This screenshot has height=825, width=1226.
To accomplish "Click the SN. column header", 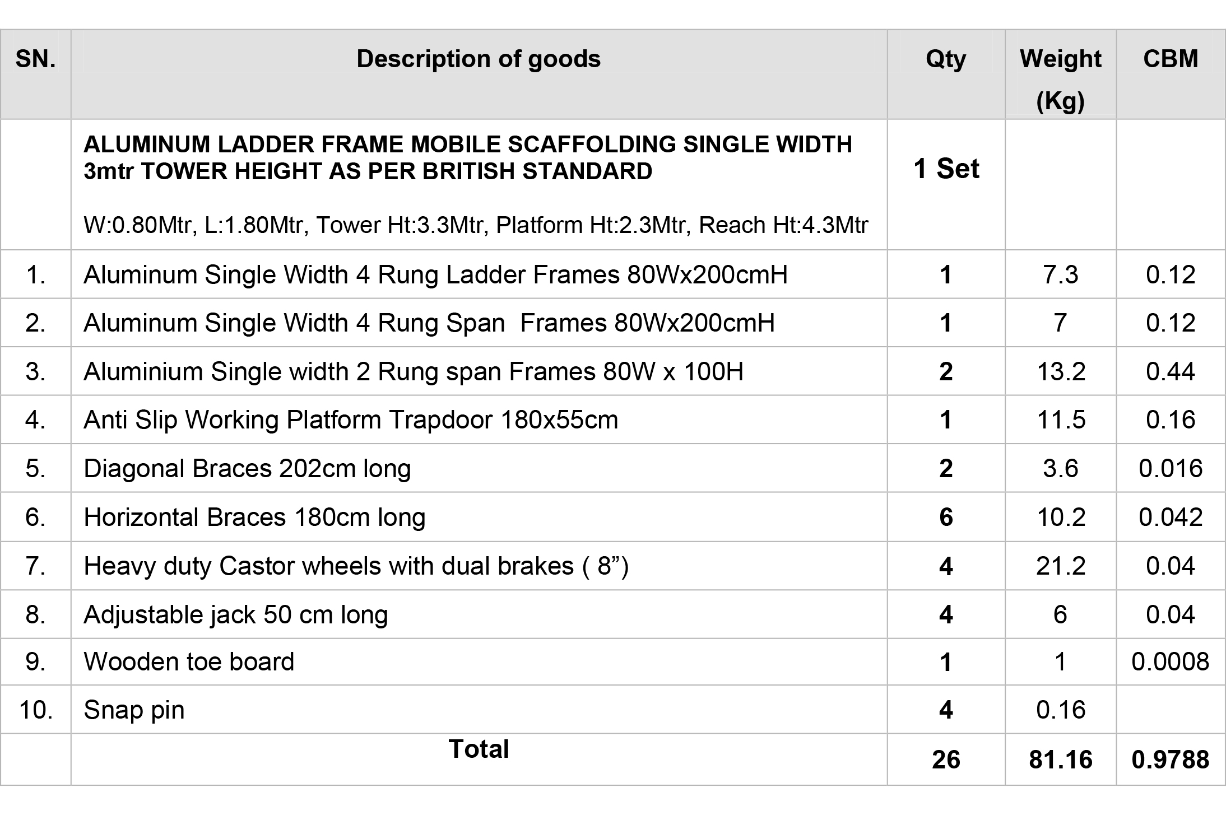I will click(36, 74).
